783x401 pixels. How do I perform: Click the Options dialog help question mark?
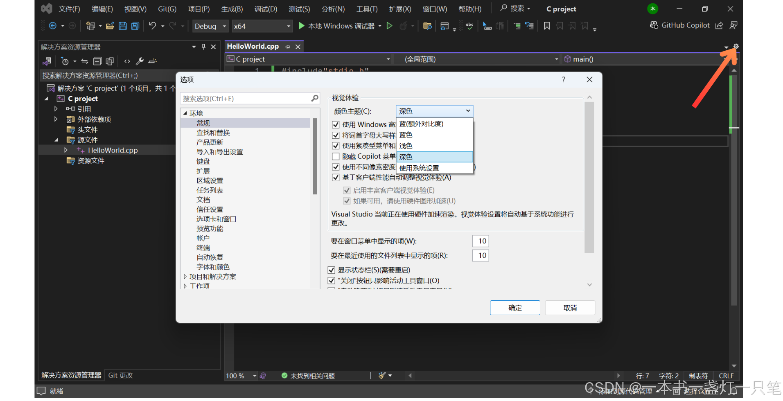click(x=564, y=79)
